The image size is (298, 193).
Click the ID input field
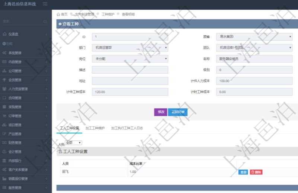130,36
